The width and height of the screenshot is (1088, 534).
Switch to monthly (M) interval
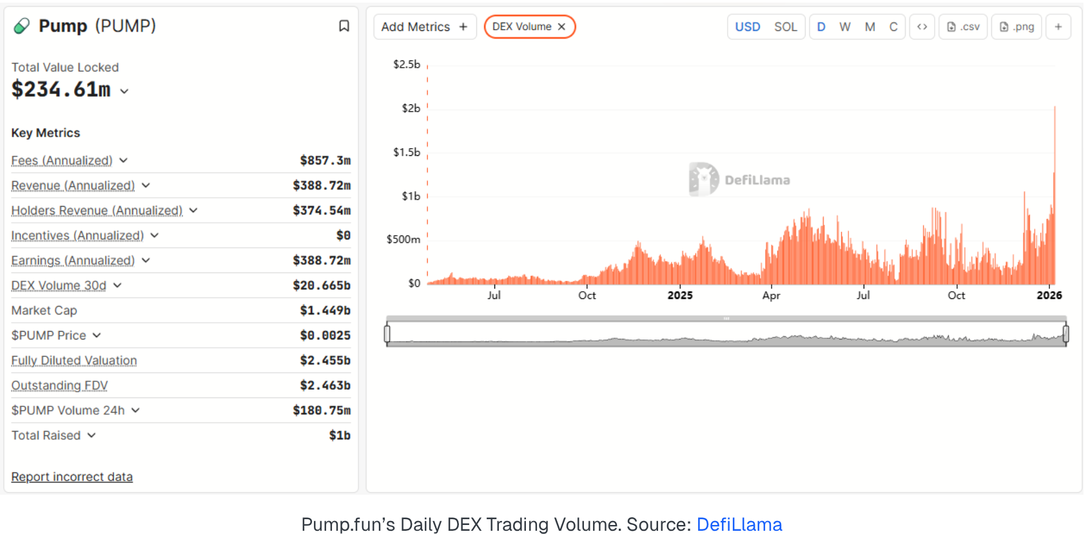click(869, 27)
